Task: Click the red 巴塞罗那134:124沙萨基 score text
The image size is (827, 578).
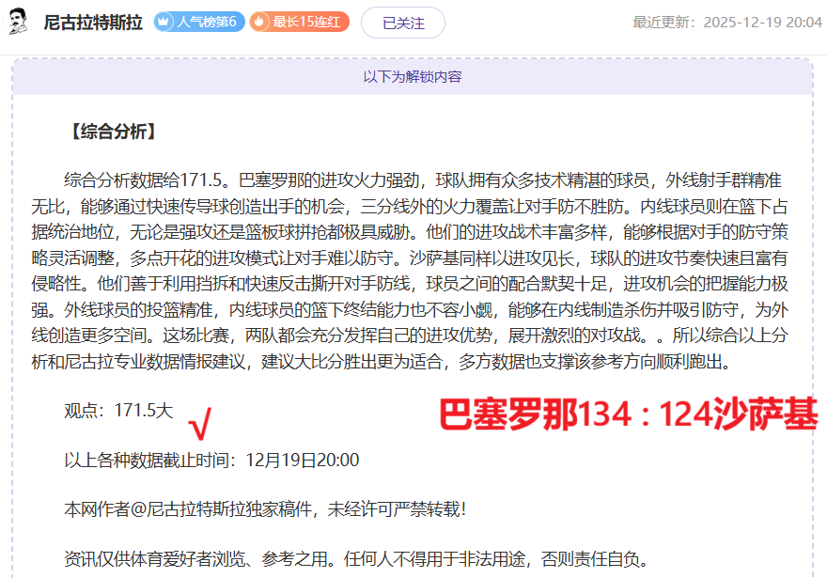Action: click(629, 414)
